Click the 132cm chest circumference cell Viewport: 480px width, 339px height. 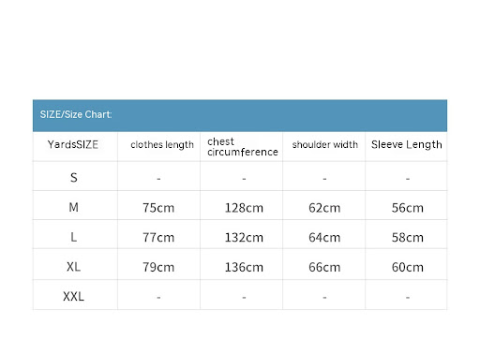point(244,238)
